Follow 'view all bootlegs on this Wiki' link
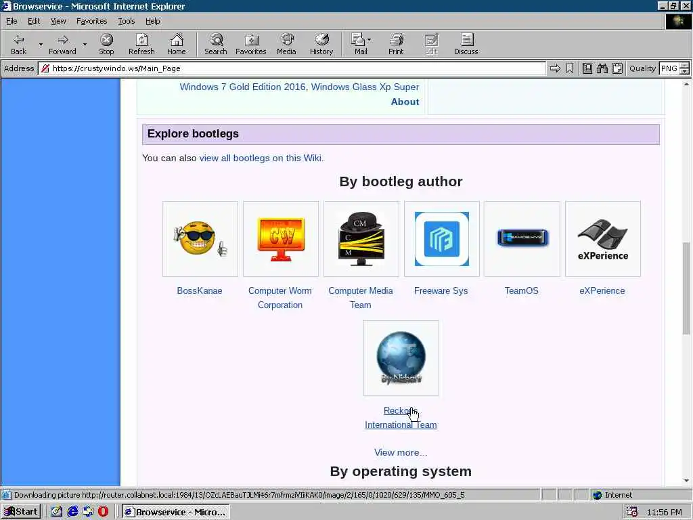Screen dimensions: 693x520 [261, 158]
